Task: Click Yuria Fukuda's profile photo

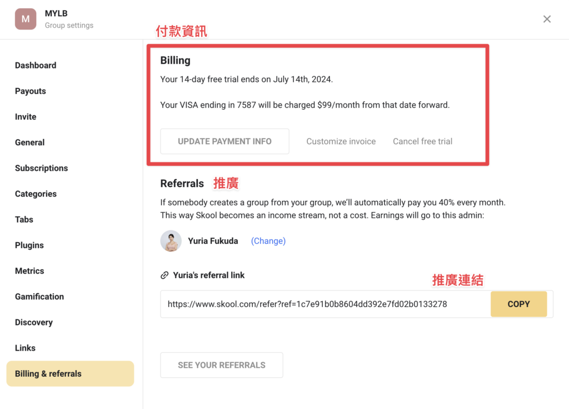Action: [171, 241]
